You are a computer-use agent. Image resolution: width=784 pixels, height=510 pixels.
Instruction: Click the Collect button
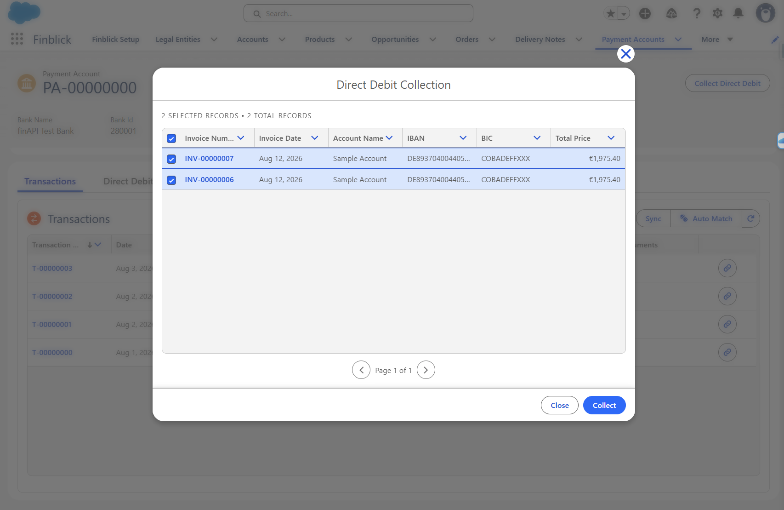tap(604, 405)
